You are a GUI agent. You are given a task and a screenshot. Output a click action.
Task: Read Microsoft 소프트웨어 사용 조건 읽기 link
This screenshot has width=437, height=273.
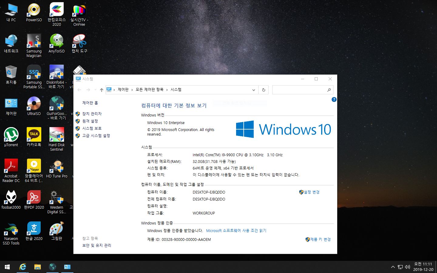click(236, 231)
